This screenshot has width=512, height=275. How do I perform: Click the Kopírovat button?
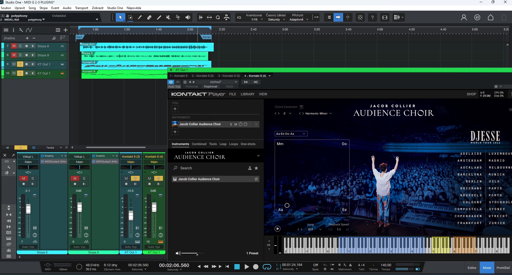pyautogui.click(x=211, y=86)
